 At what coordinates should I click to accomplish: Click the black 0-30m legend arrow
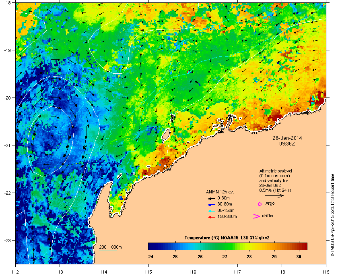point(212,198)
